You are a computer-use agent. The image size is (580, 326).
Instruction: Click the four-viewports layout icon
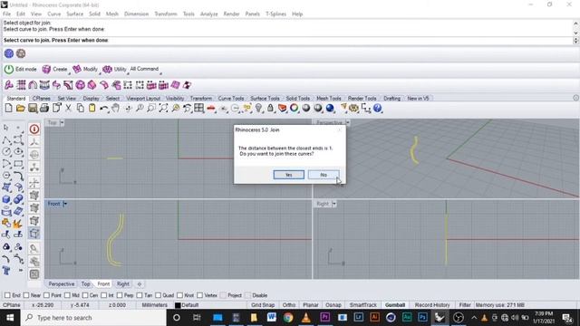click(x=199, y=109)
